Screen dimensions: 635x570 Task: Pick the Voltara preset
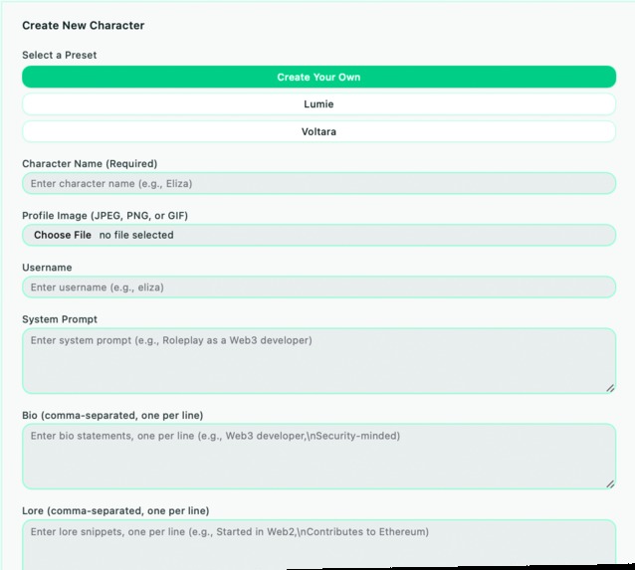[318, 131]
